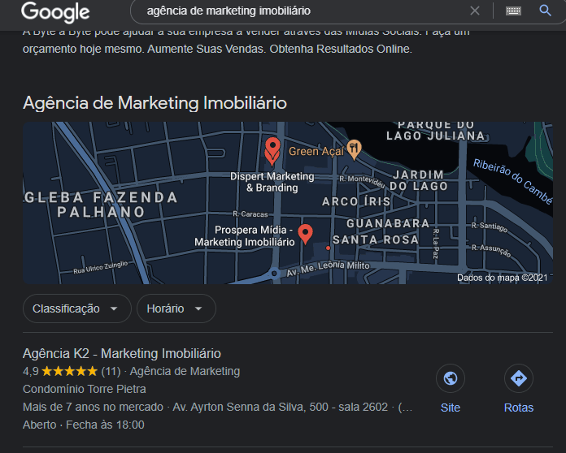Click Prospera Mídia - Marketing Imobiliário map label
Viewport: 566px width, 453px height.
click(x=245, y=236)
